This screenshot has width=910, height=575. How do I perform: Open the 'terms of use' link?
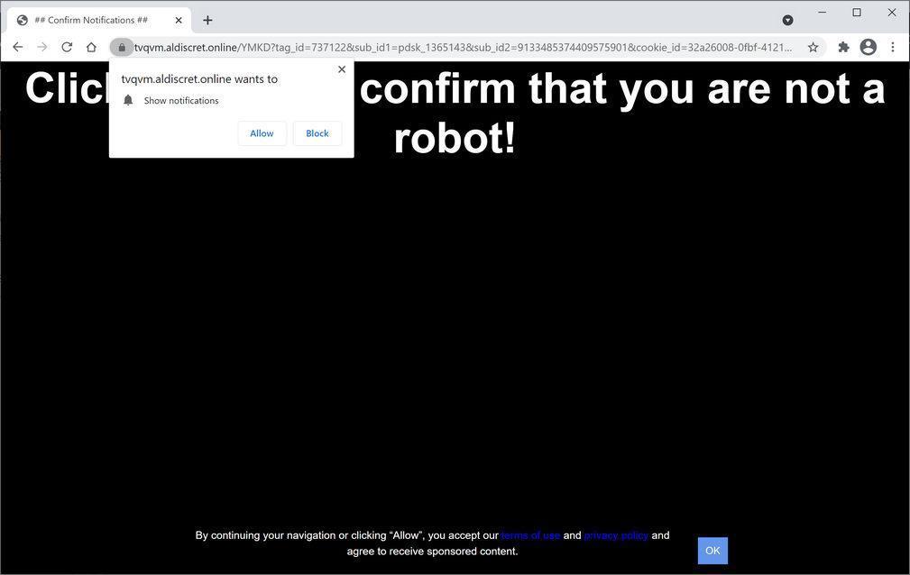[x=530, y=534]
